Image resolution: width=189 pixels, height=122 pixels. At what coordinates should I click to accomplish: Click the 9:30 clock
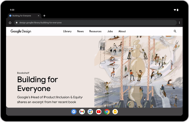click(12, 10)
